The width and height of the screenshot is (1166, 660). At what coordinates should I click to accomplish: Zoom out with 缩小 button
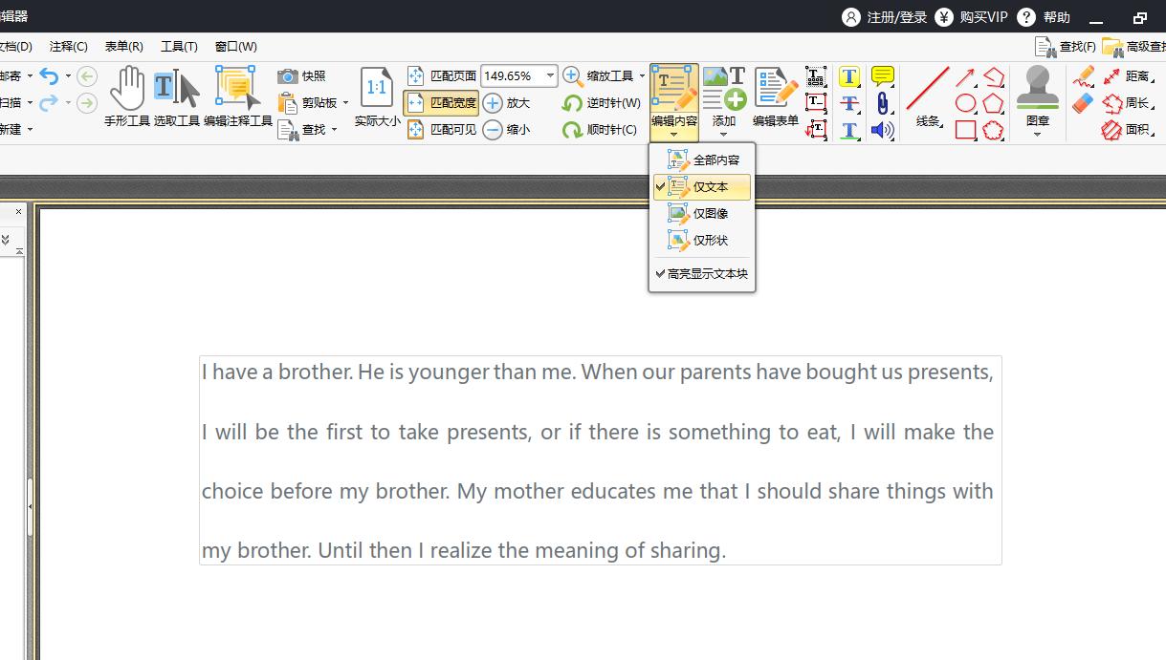pos(506,130)
